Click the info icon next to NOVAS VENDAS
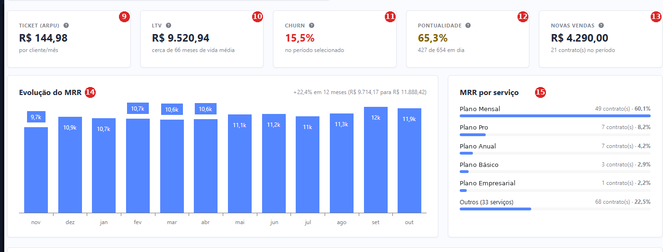 pos(601,26)
